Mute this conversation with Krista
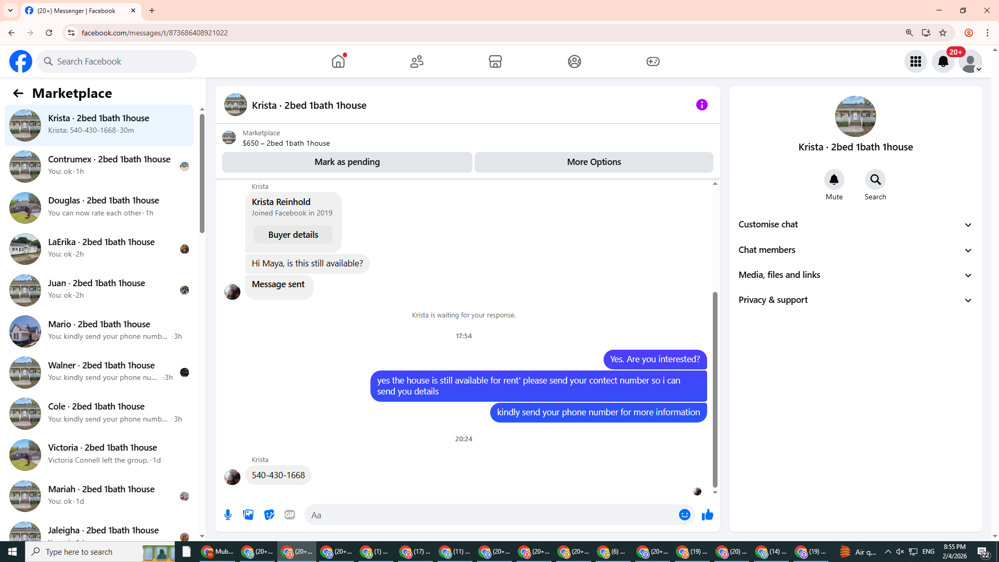This screenshot has height=562, width=999. coord(834,180)
